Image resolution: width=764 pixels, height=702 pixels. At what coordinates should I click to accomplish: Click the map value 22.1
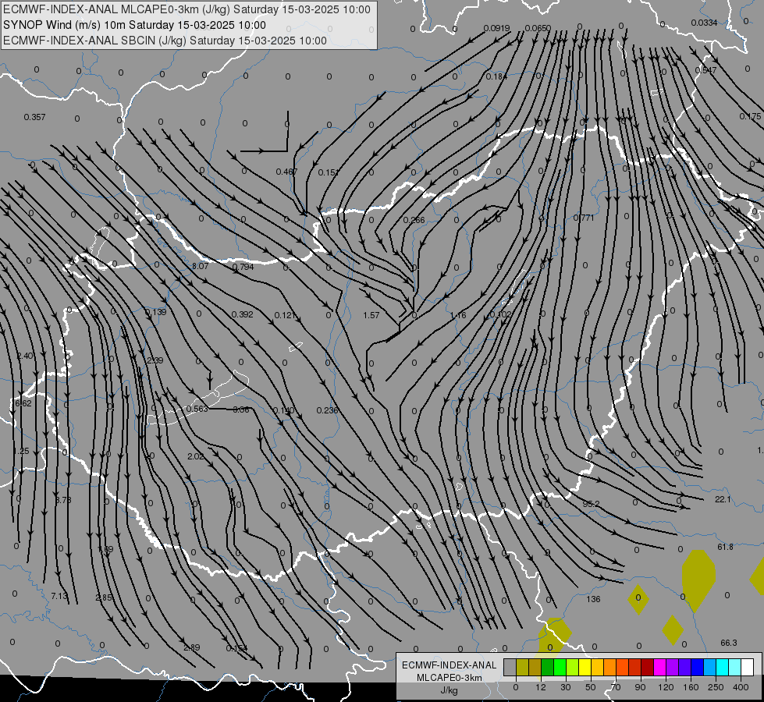723,499
